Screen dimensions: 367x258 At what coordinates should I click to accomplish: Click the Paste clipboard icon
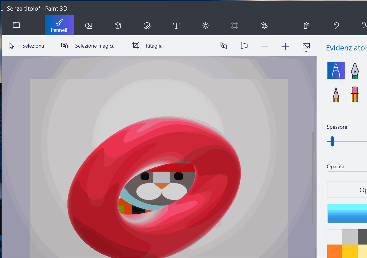tap(307, 26)
